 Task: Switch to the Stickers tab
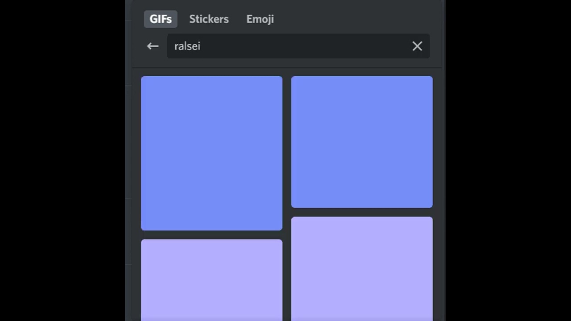[209, 19]
